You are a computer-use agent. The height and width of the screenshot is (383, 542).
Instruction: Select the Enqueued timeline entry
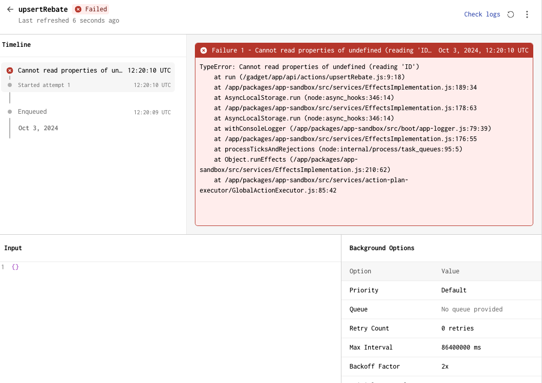point(32,112)
